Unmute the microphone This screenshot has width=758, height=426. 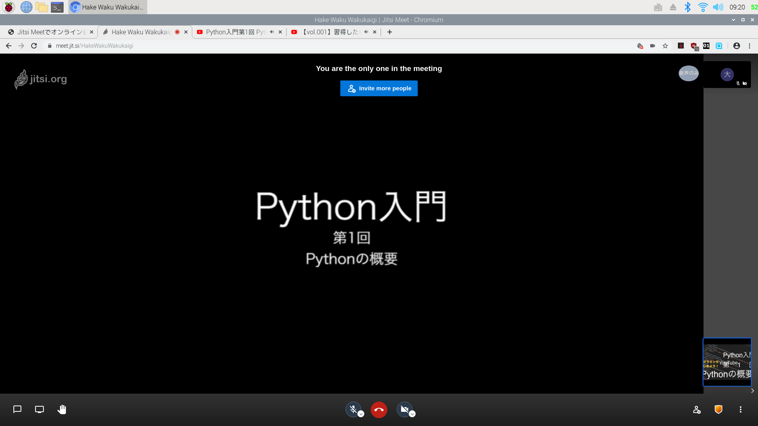(353, 409)
